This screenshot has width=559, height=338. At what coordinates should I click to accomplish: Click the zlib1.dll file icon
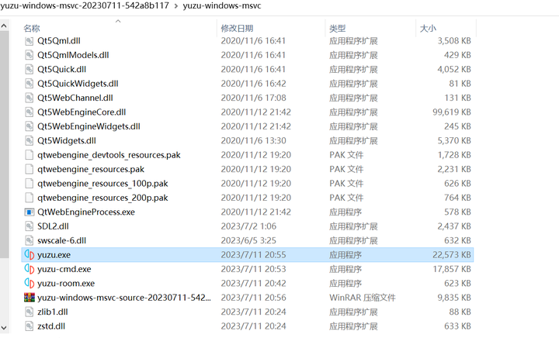click(30, 312)
